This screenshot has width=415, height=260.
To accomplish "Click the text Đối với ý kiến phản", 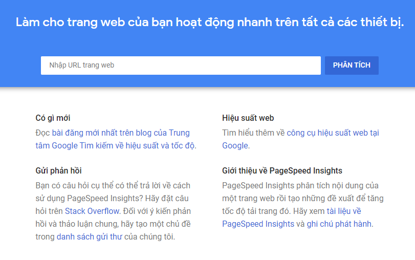I will pyautogui.click(x=156, y=211).
